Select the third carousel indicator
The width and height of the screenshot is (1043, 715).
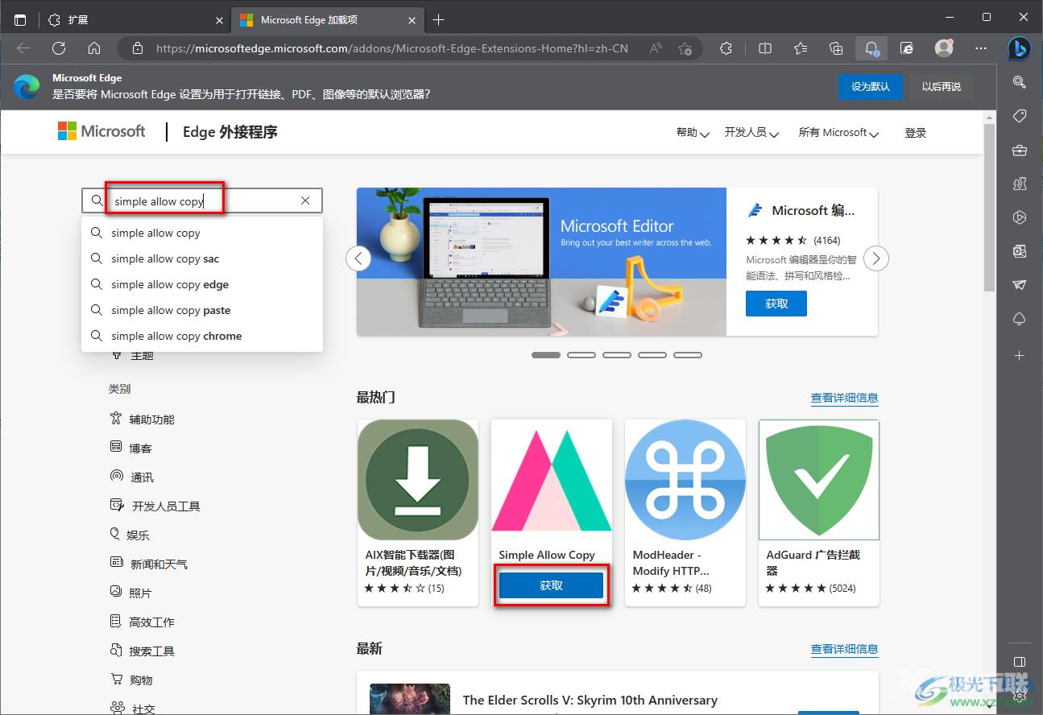[x=617, y=355]
